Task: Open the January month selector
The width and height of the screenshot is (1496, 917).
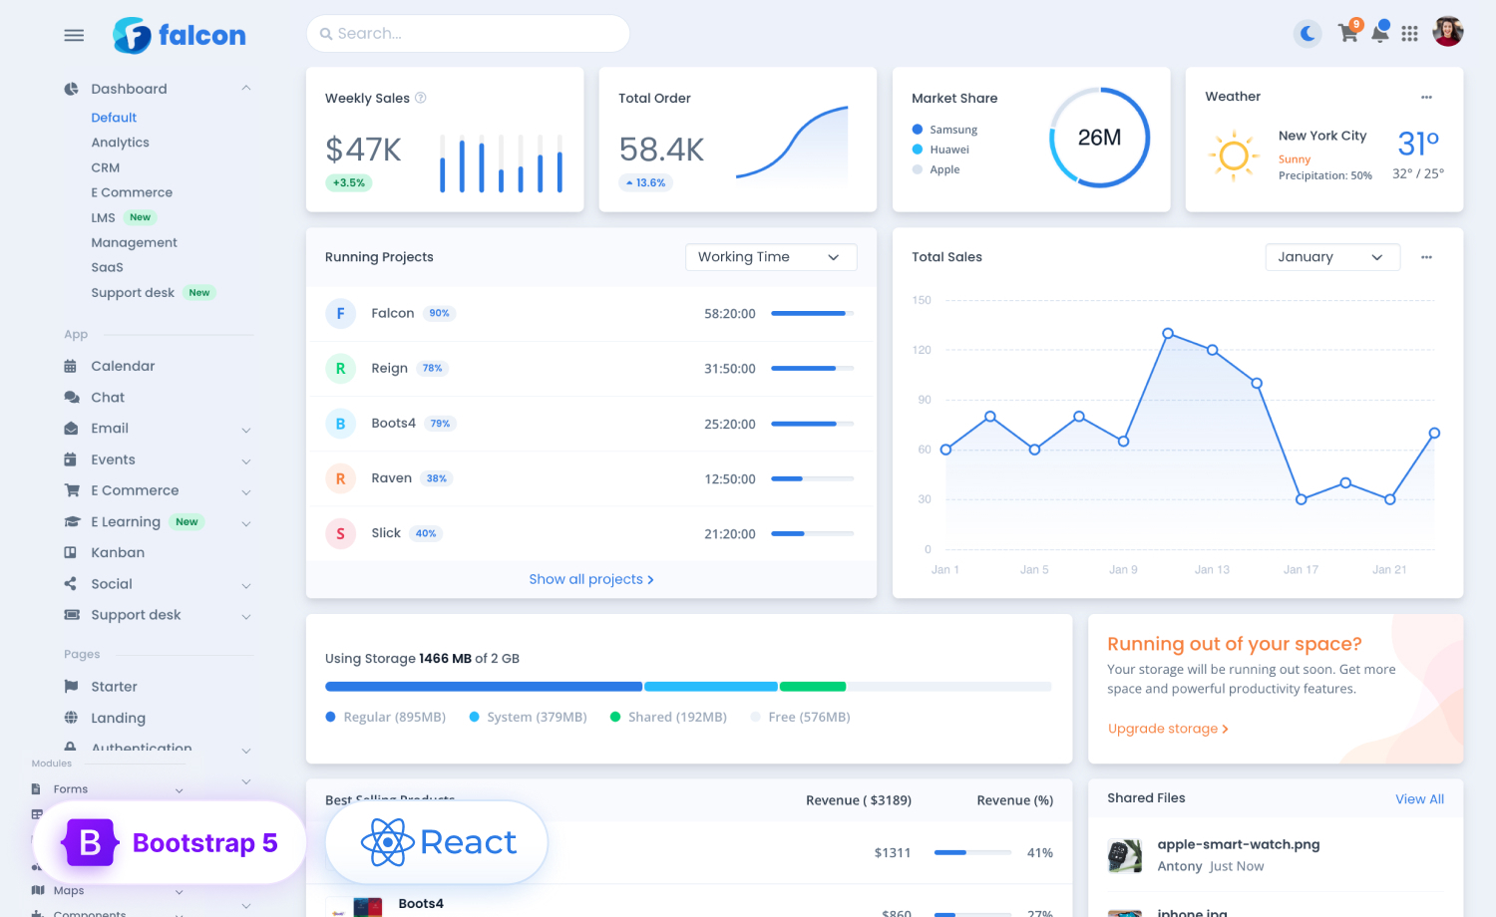Action: (1331, 256)
